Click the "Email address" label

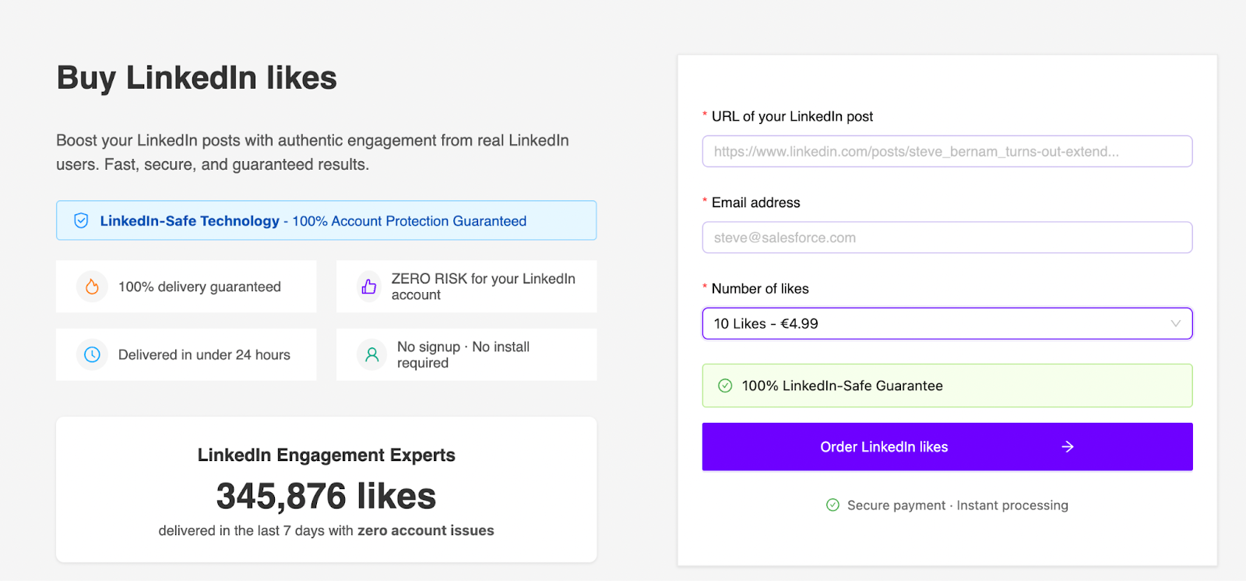755,202
